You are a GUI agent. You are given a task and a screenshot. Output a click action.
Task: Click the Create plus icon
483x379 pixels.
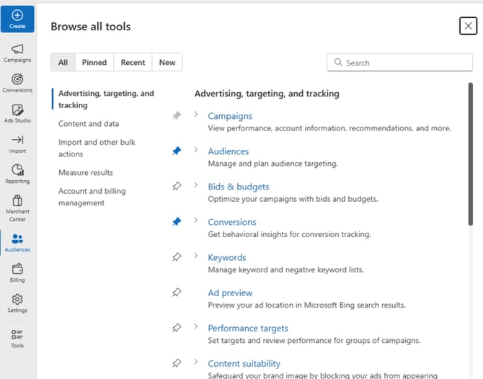click(x=17, y=15)
